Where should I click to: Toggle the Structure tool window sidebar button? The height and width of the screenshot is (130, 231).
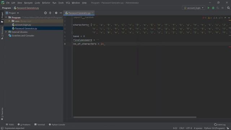[2, 33]
